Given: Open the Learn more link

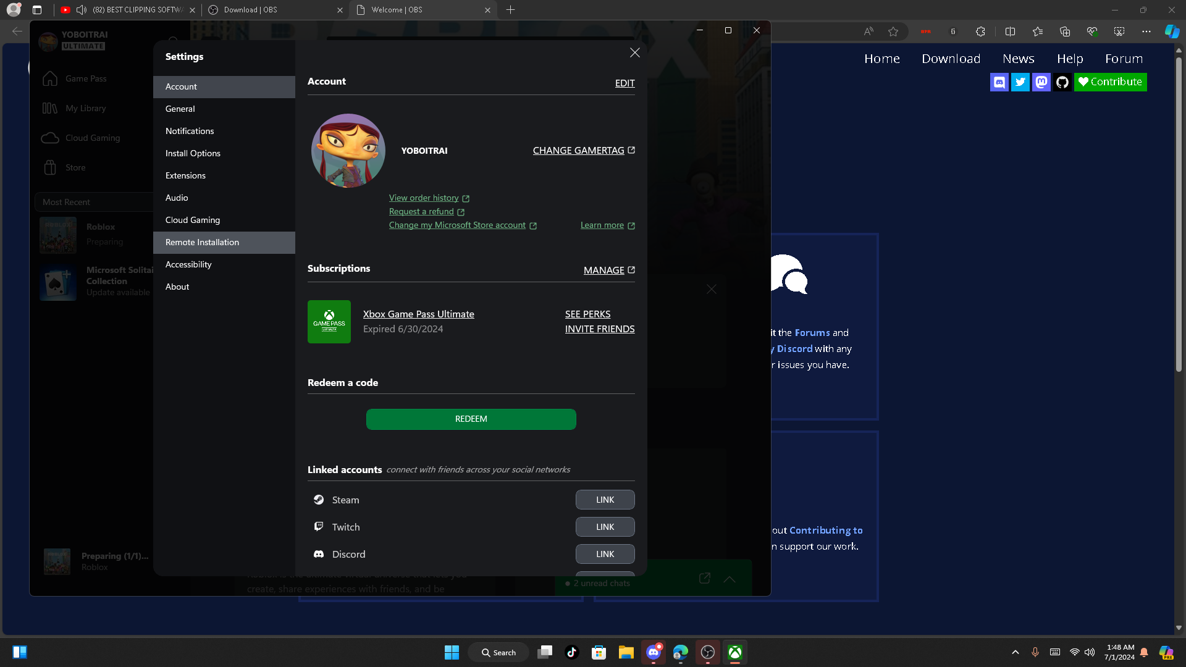Looking at the screenshot, I should tap(608, 225).
